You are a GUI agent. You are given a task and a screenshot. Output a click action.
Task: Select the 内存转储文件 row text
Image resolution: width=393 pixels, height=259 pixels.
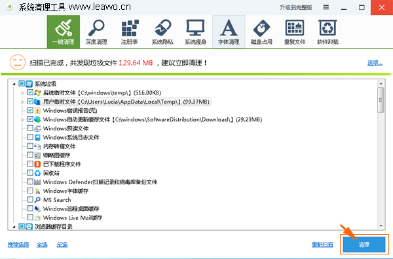[x=60, y=146]
